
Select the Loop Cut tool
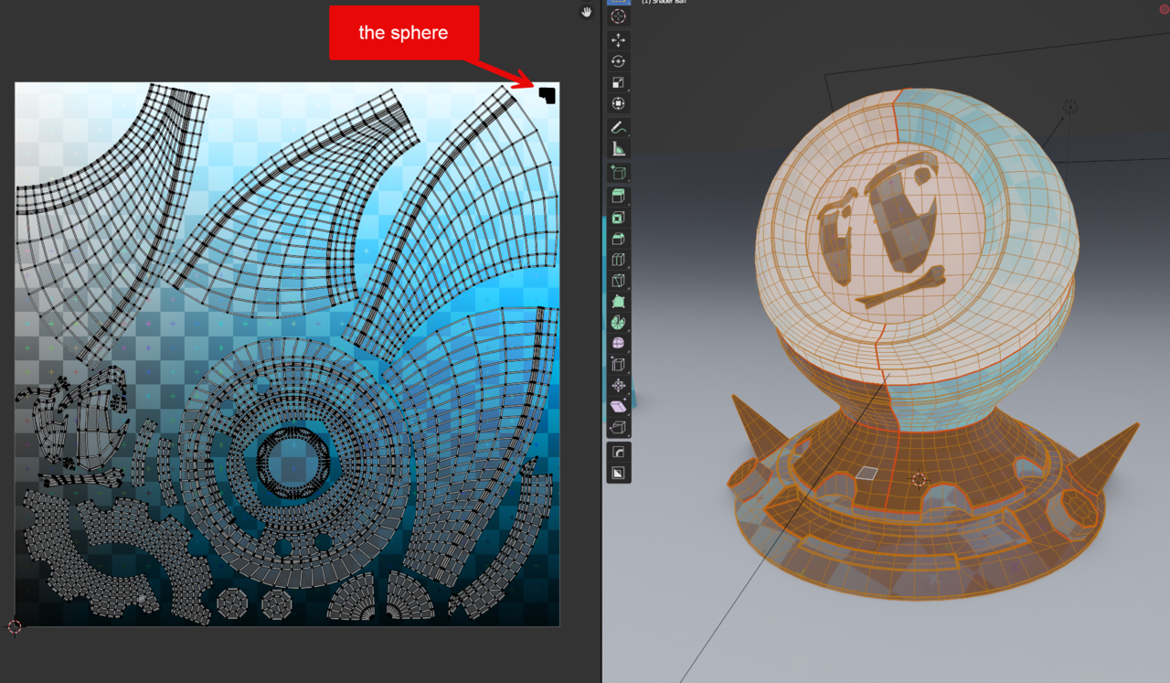[619, 260]
